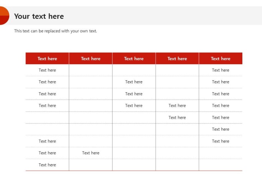The width and height of the screenshot is (262, 196).
Task: Click the 'This text can be replaced' subtitle
Action: click(55, 31)
